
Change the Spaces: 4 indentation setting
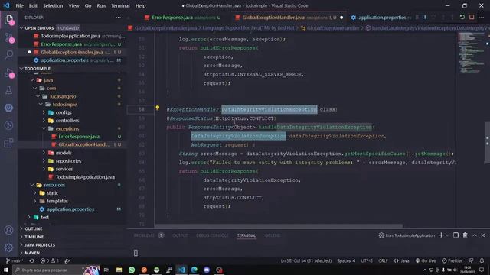tap(346, 260)
